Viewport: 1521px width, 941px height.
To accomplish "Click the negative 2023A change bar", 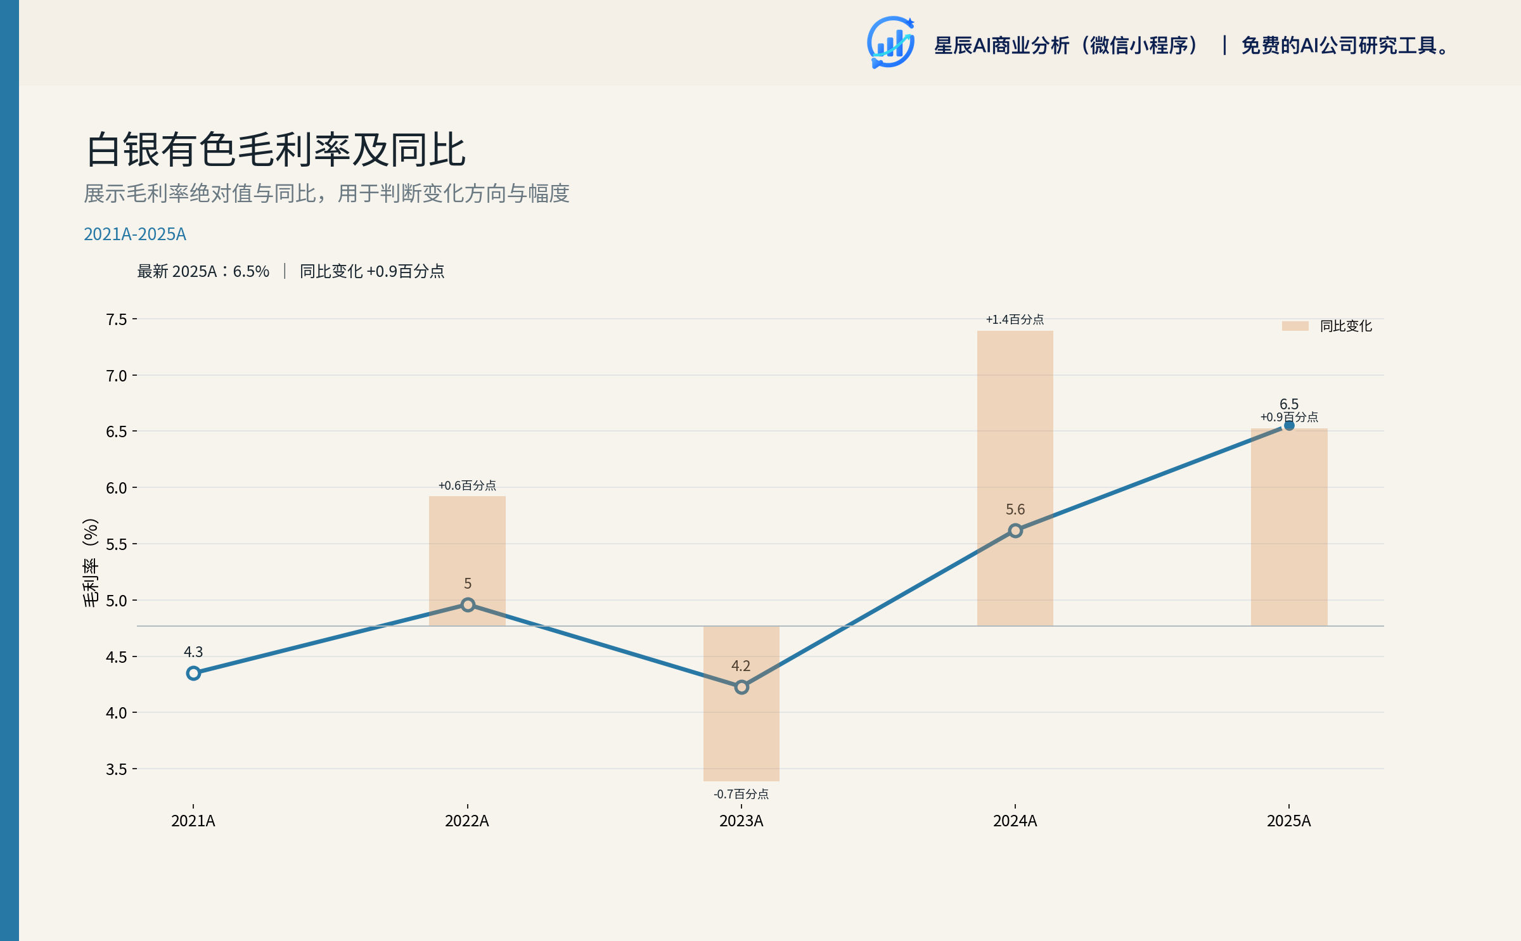I will tap(741, 703).
